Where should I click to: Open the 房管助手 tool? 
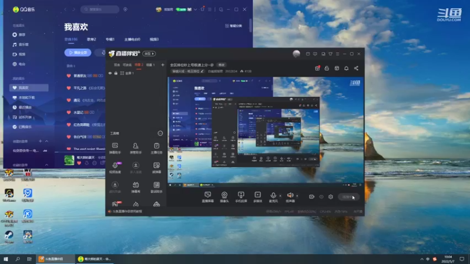click(x=136, y=148)
